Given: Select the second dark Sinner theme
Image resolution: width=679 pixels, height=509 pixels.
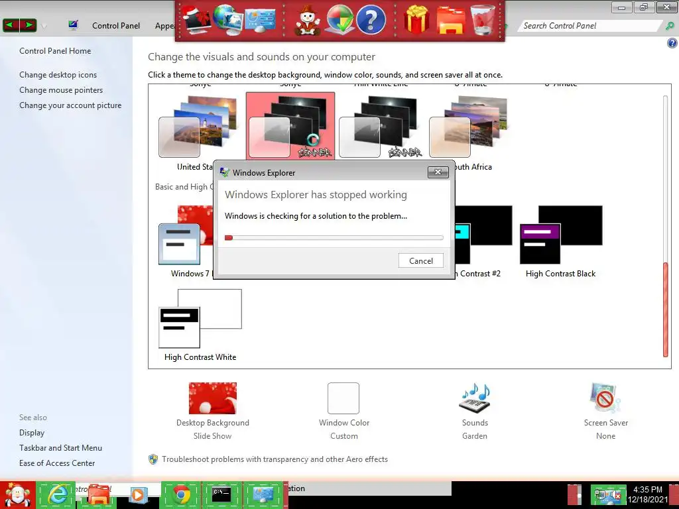Looking at the screenshot, I should point(381,126).
